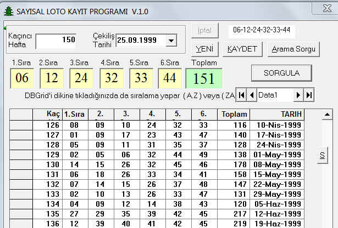338x228 pixels.
Task: Go to previous record in Data1 navigator
Action: tap(252, 95)
